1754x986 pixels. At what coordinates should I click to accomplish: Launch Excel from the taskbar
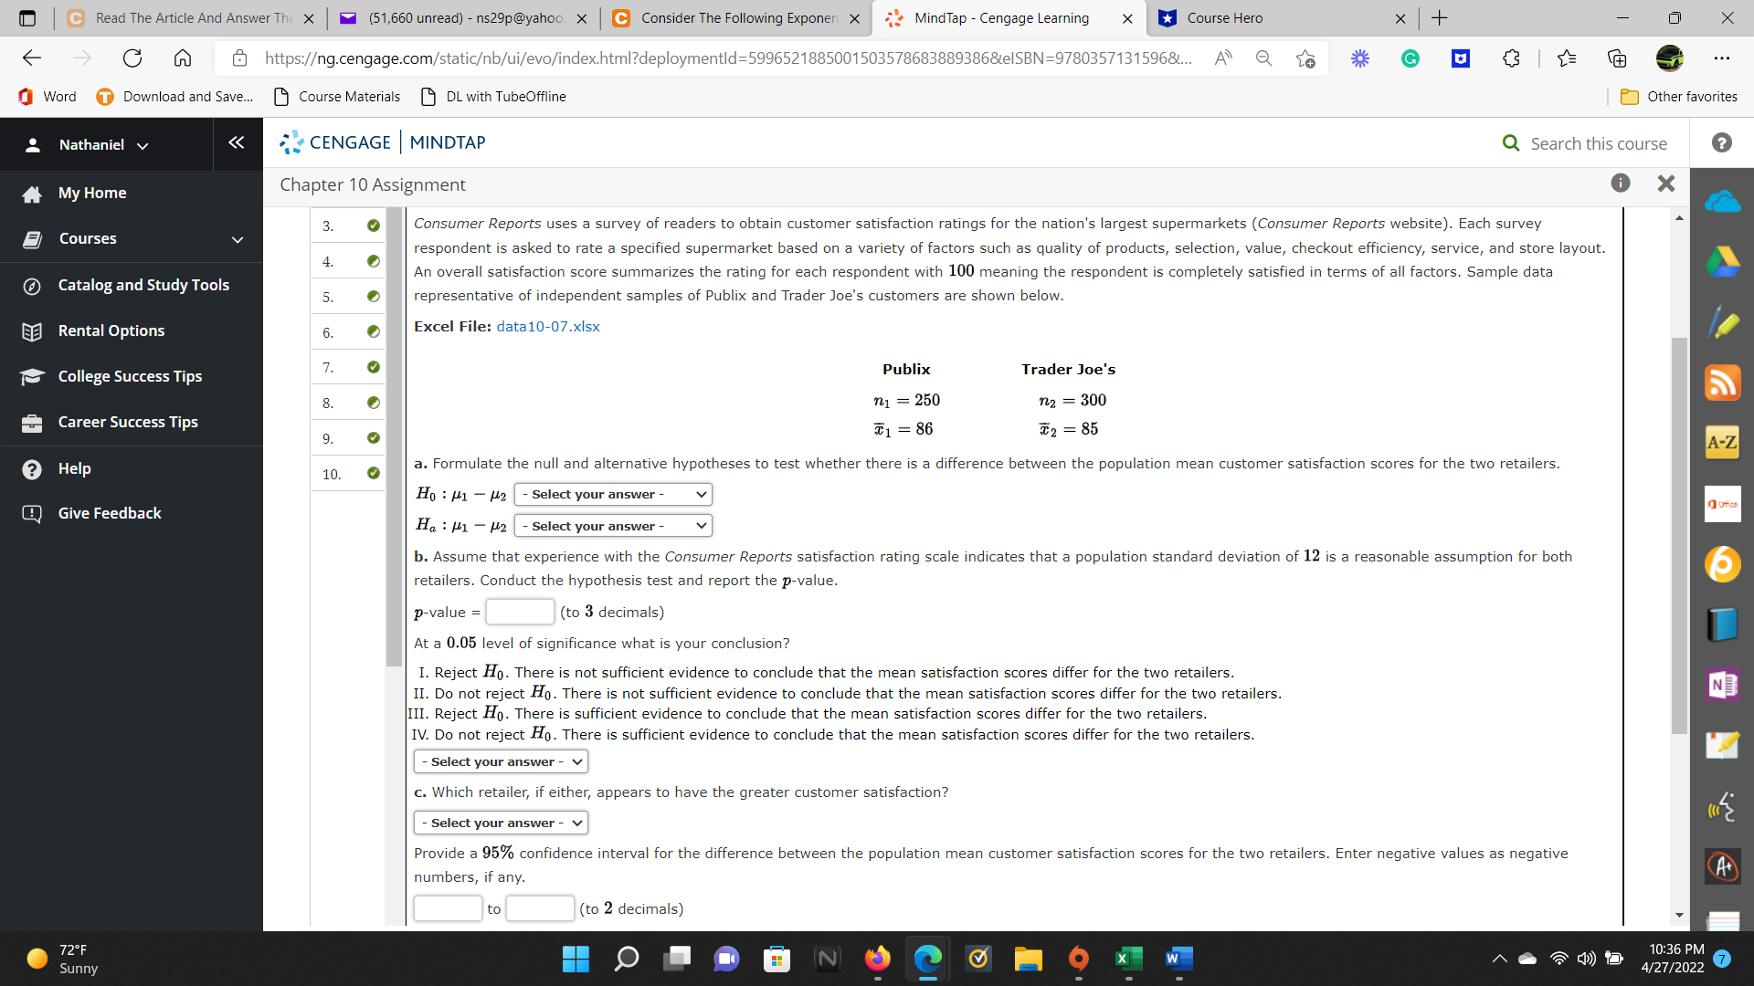pos(1129,960)
